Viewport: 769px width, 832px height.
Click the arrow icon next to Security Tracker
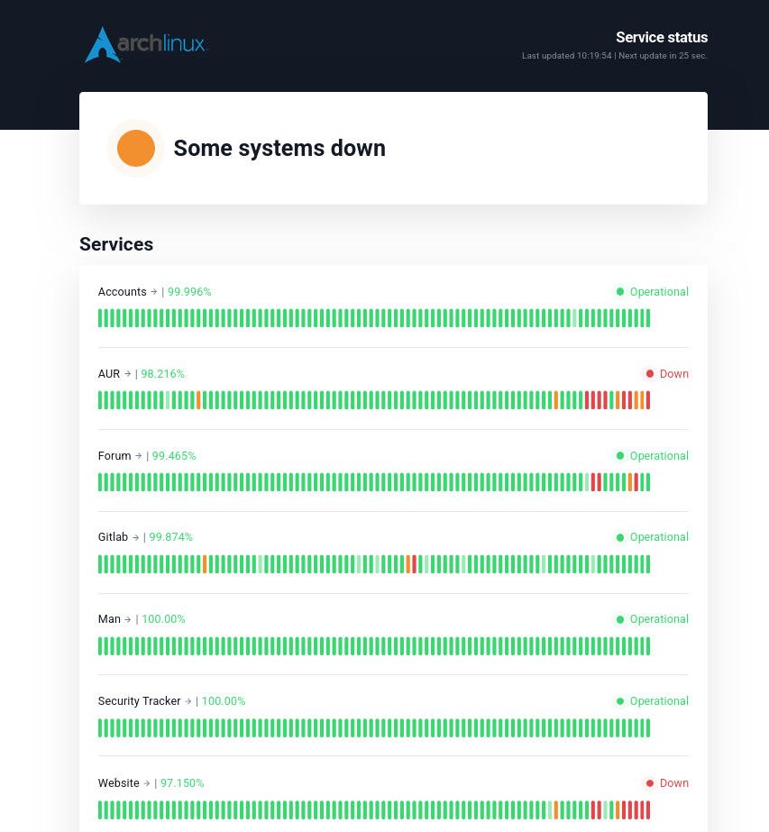point(188,701)
